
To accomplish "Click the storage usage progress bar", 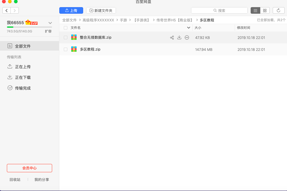I will (x=30, y=27).
